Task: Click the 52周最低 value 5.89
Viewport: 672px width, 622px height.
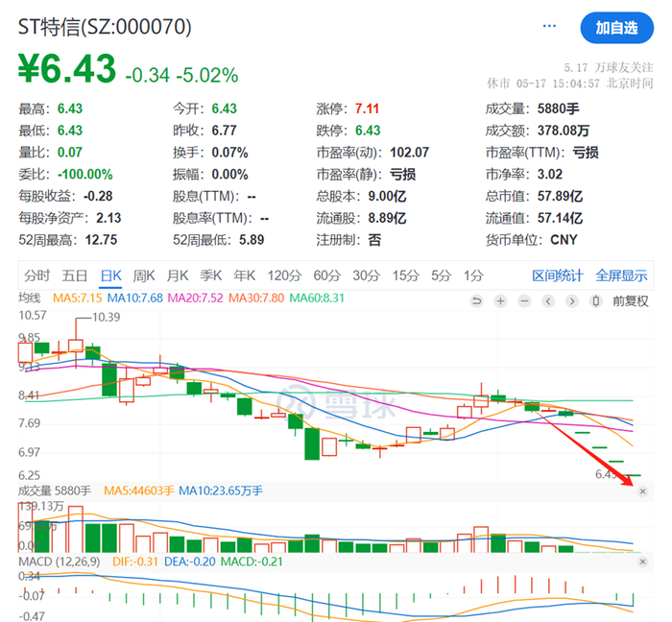Action: pos(252,240)
